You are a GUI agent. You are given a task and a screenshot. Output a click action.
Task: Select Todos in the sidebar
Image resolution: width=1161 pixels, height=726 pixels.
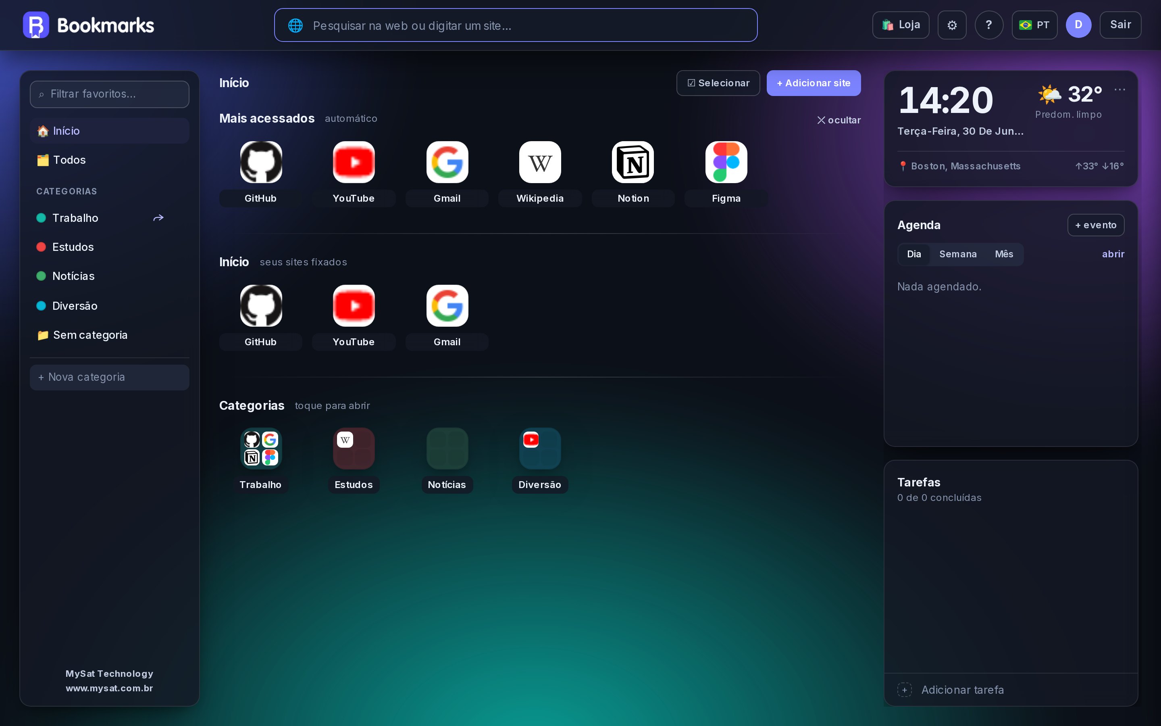point(109,160)
